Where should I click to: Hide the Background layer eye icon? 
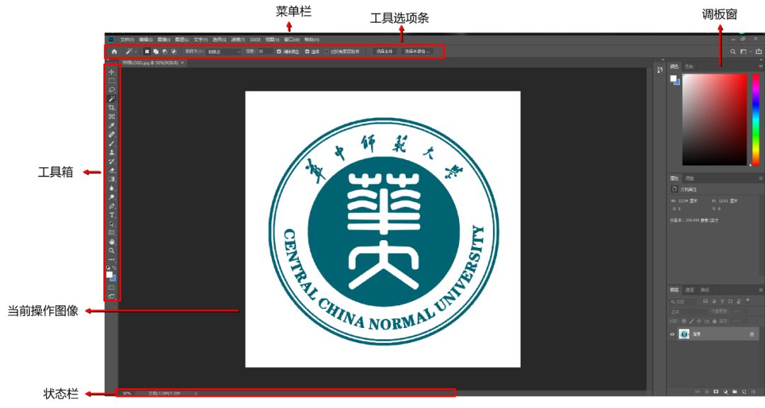[672, 334]
